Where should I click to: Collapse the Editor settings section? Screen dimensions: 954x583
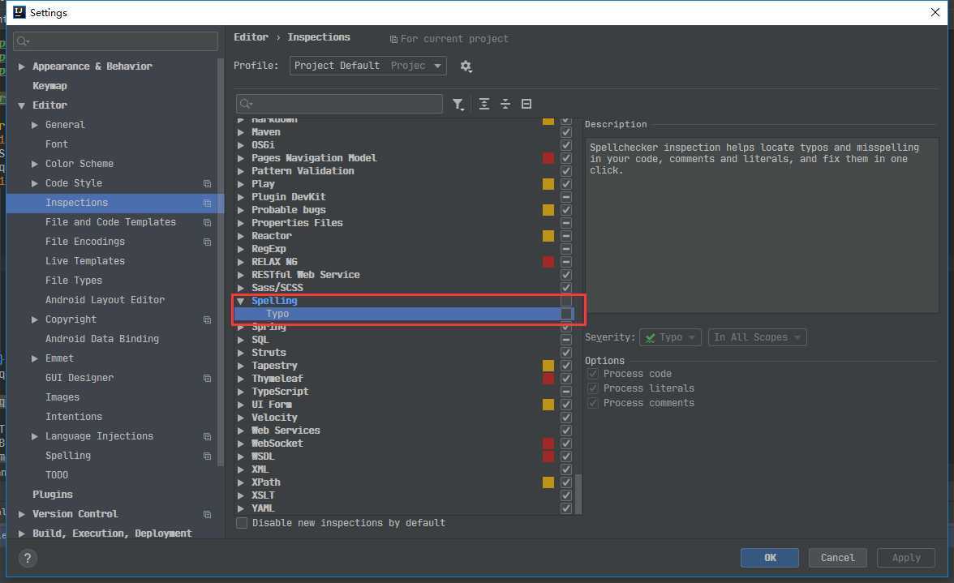point(21,105)
